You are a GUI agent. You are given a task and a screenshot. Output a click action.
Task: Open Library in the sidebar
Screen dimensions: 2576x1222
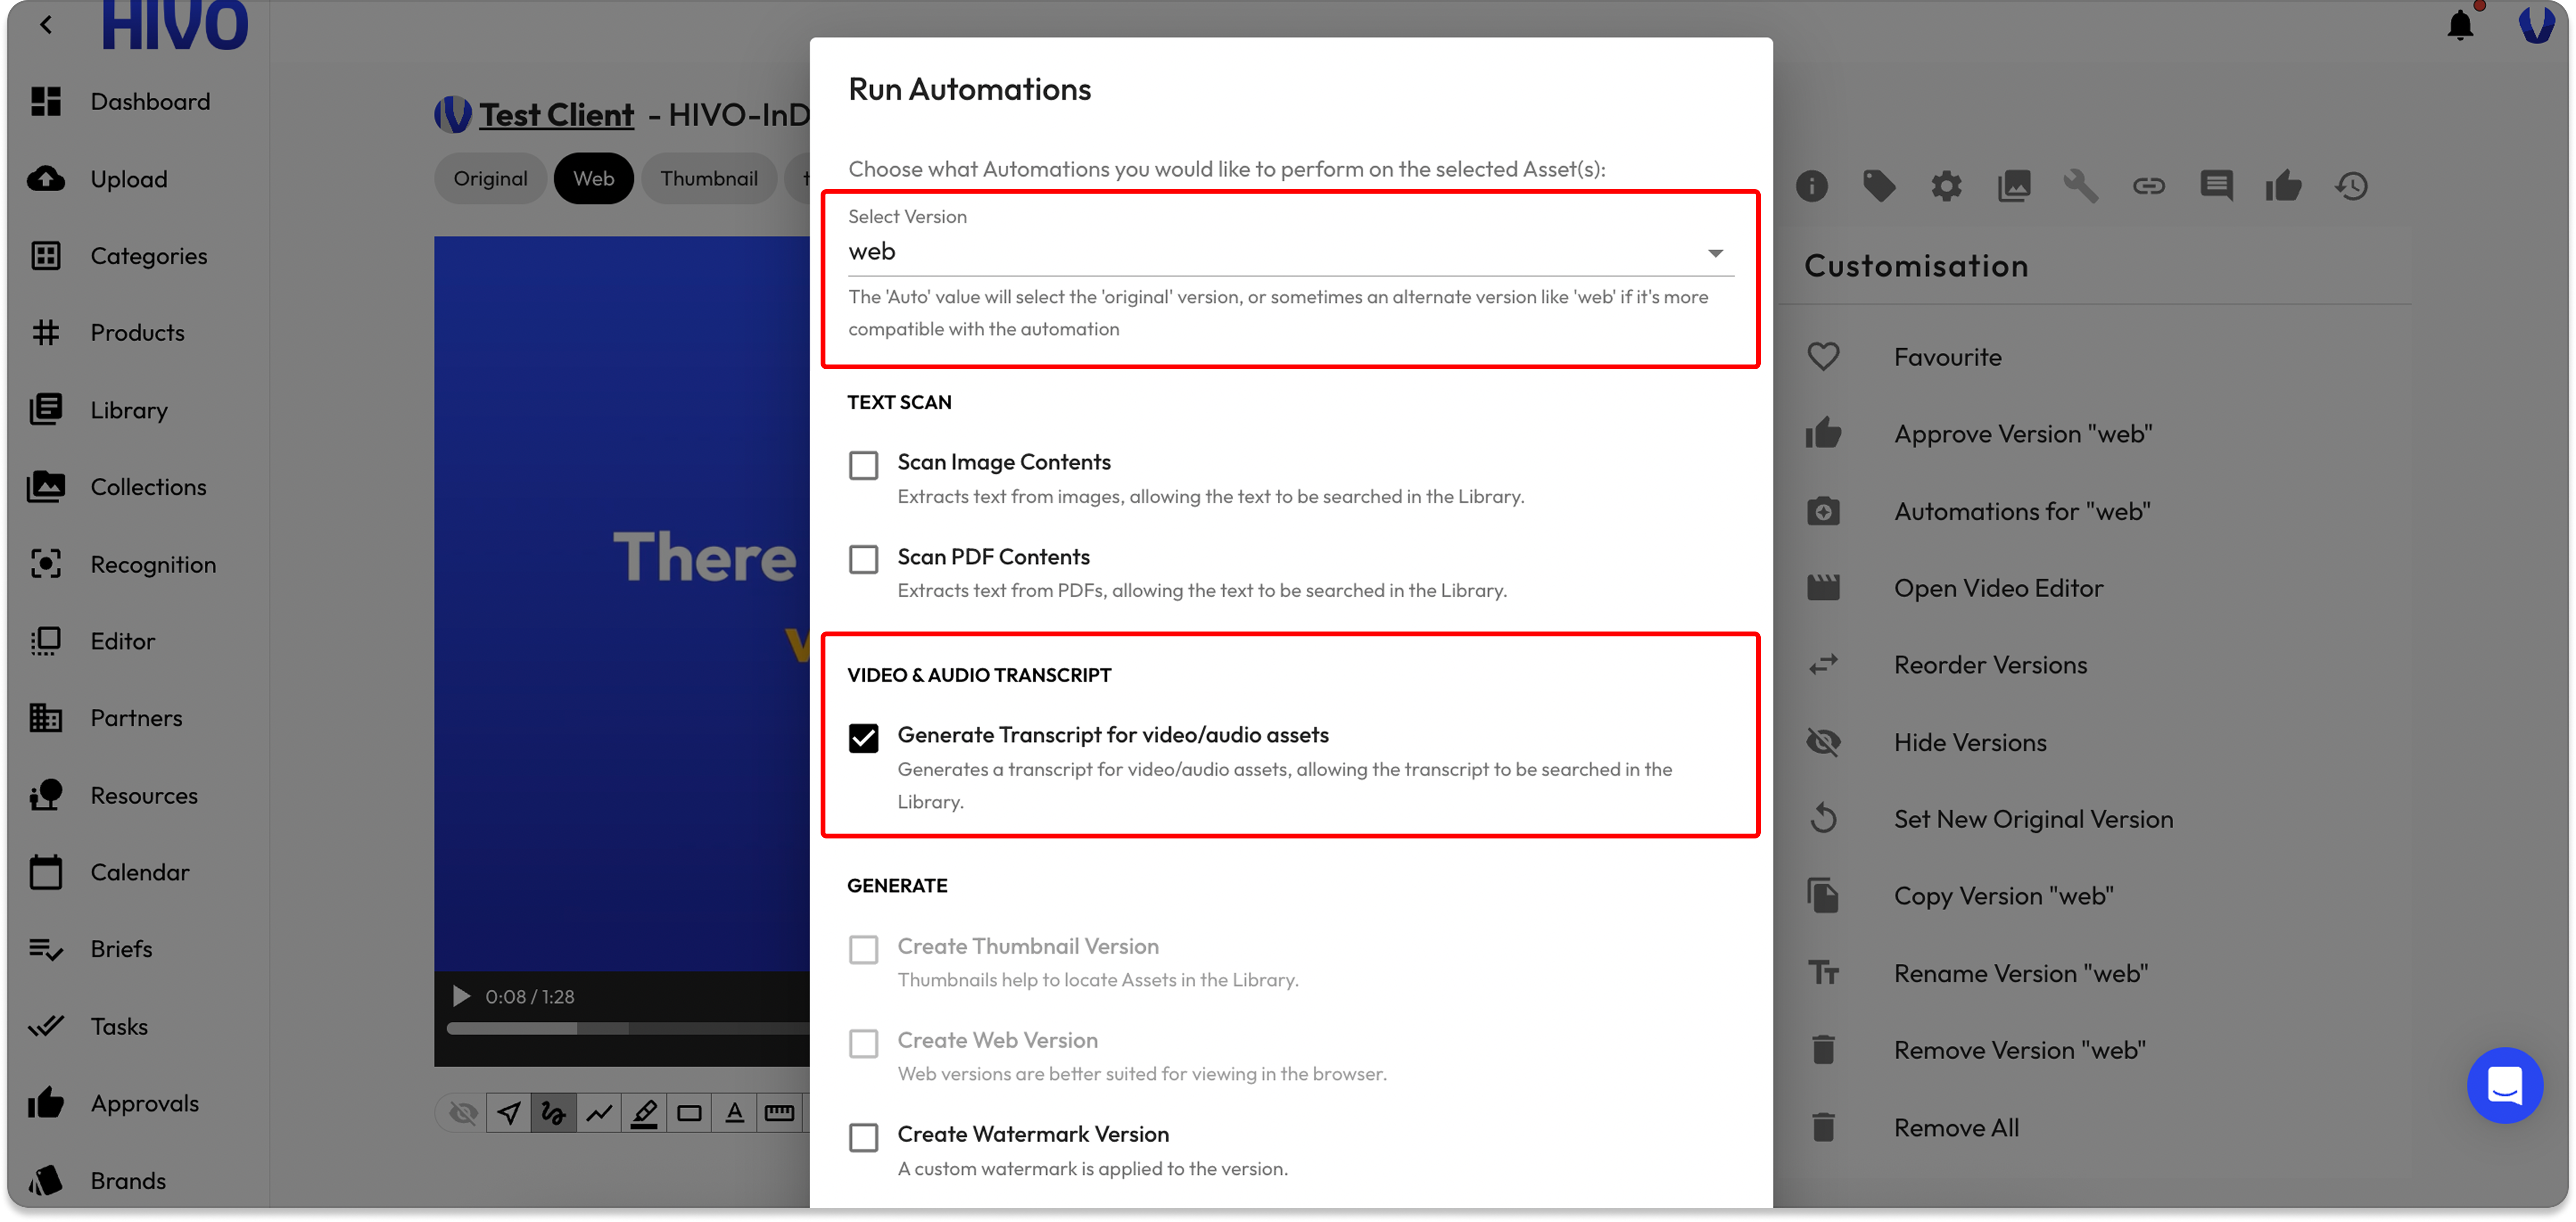(129, 410)
